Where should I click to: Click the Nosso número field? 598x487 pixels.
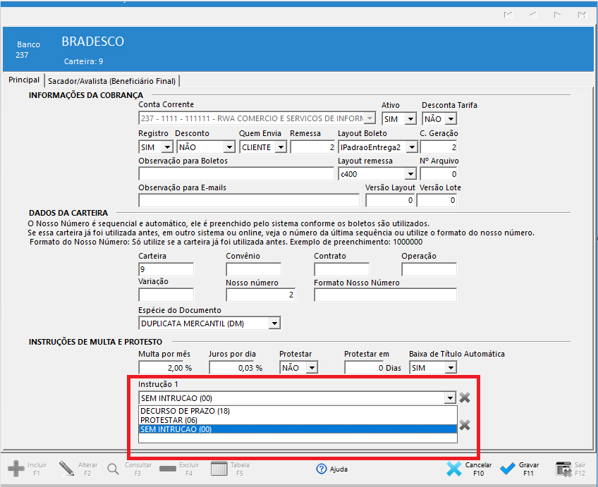[260, 295]
